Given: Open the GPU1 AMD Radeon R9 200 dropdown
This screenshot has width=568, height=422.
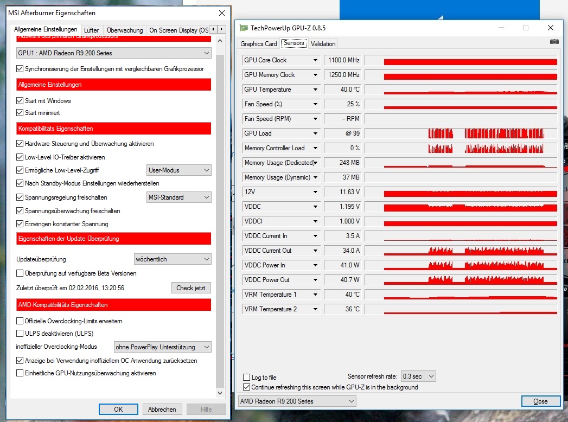Looking at the screenshot, I should (113, 53).
